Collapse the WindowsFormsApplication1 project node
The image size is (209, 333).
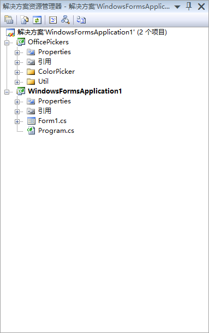click(7, 92)
